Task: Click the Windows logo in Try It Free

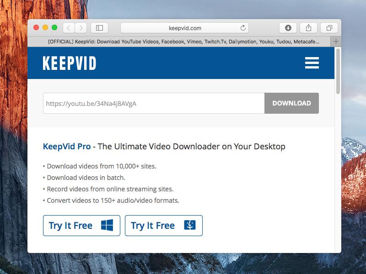Action: click(107, 225)
